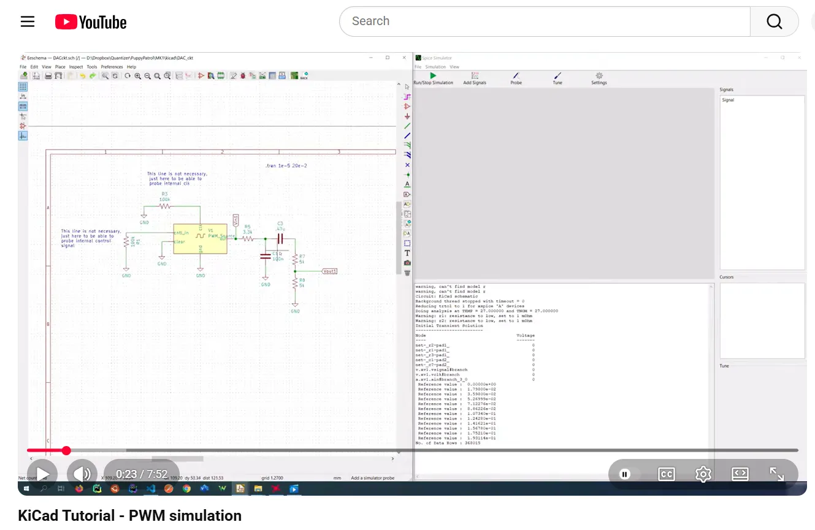Select the schematic text T tool
The height and width of the screenshot is (530, 815).
(407, 253)
